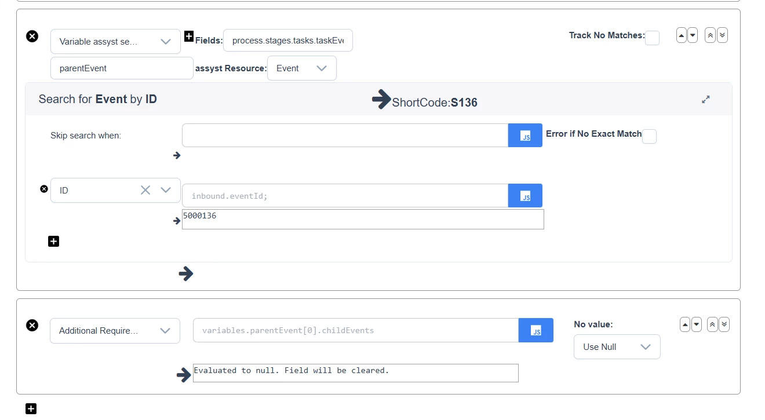
Task: Open the Variable assyst search type dropdown
Action: [115, 42]
